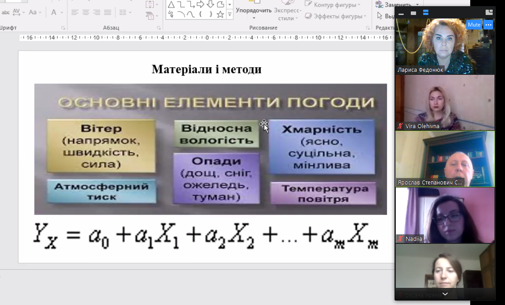Click the scroll-down chevron under participant videos

click(445, 294)
